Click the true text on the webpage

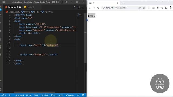pyautogui.click(x=92, y=16)
